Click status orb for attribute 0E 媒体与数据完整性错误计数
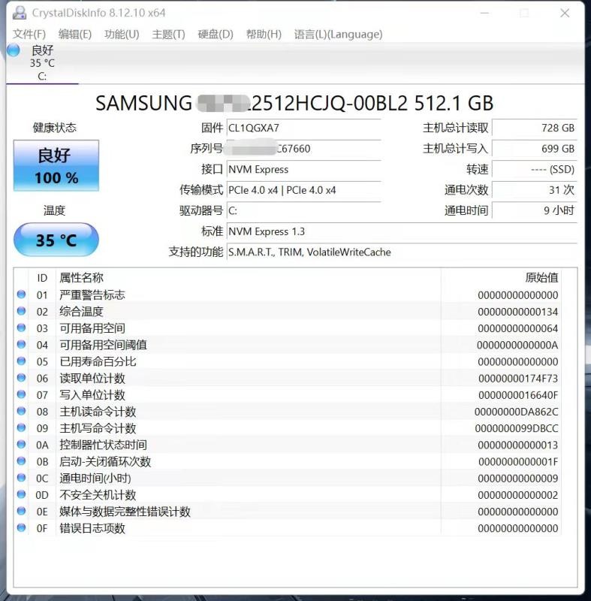Image resolution: width=591 pixels, height=601 pixels. pyautogui.click(x=22, y=511)
